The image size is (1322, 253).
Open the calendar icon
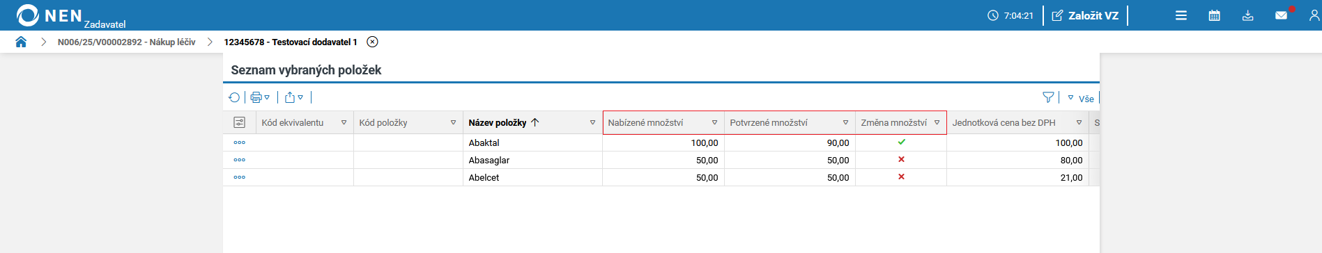[1215, 15]
